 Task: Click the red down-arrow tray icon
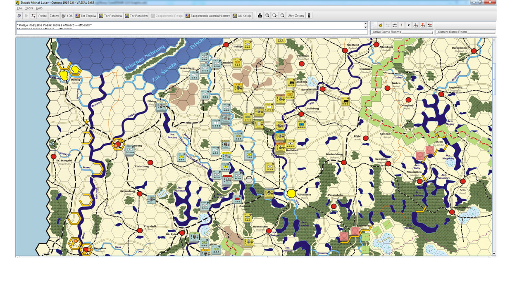click(x=416, y=25)
